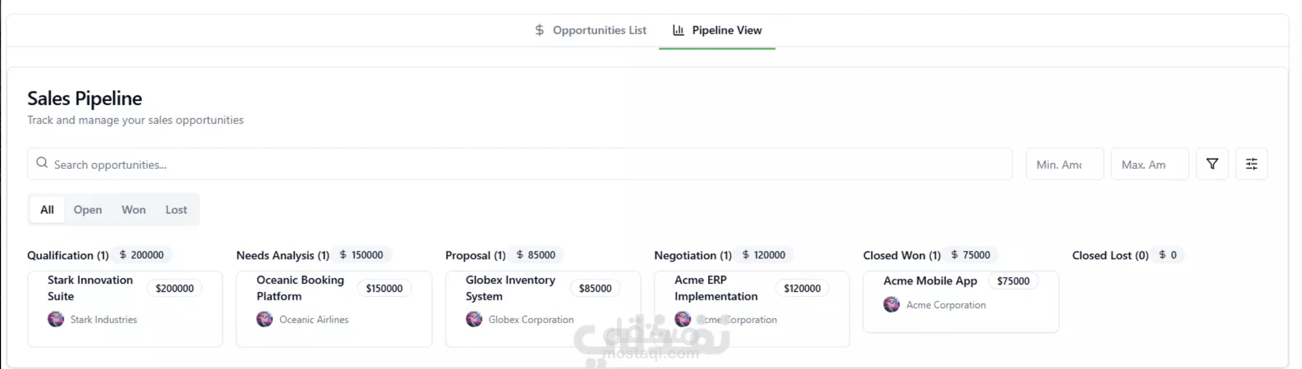Filter pipeline by Open opportunities
Viewport: 1302px width, 369px height.
tap(88, 210)
